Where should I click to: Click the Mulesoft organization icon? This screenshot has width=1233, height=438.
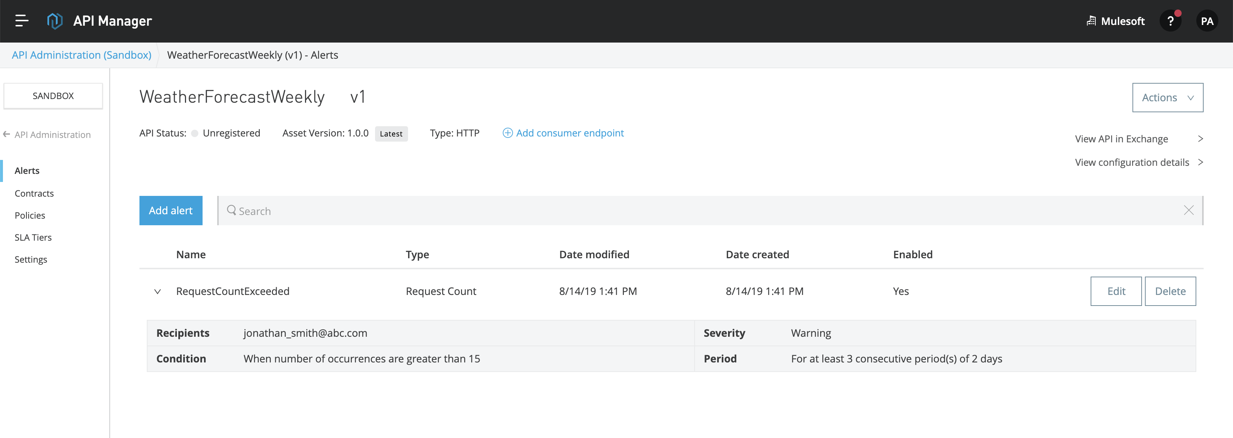click(x=1091, y=21)
